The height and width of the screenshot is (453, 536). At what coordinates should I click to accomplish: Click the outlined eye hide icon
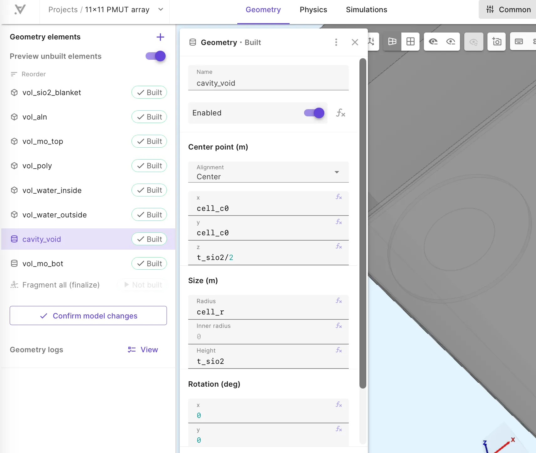pos(451,42)
